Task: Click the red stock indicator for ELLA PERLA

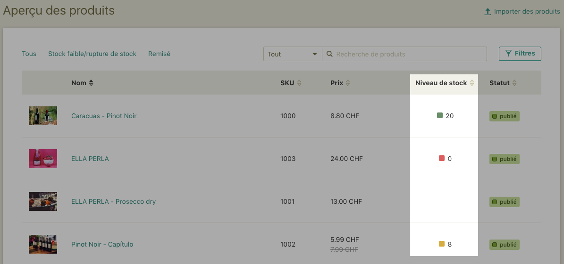Action: pos(442,158)
